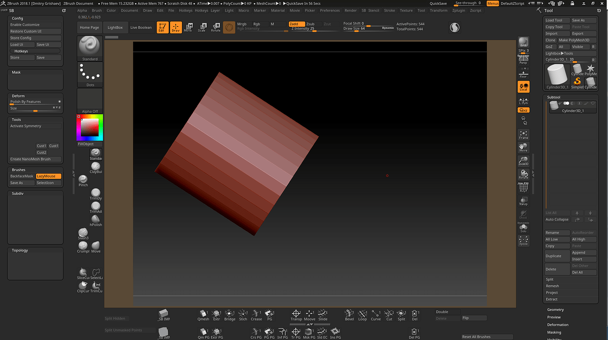Select the Scale transform icon
The image size is (608, 340).
point(202,27)
